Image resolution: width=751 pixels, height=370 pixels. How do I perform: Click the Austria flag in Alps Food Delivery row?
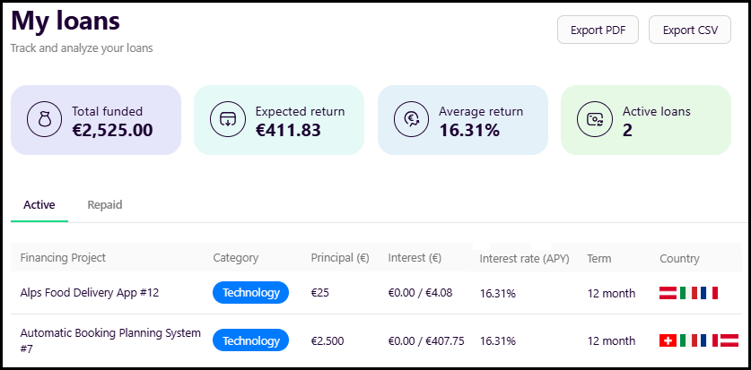(668, 293)
